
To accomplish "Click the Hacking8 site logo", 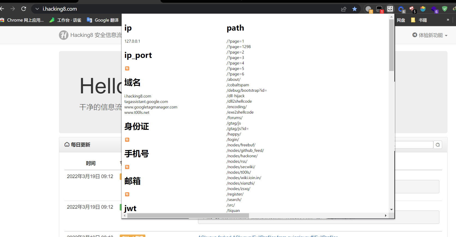I will pos(64,35).
